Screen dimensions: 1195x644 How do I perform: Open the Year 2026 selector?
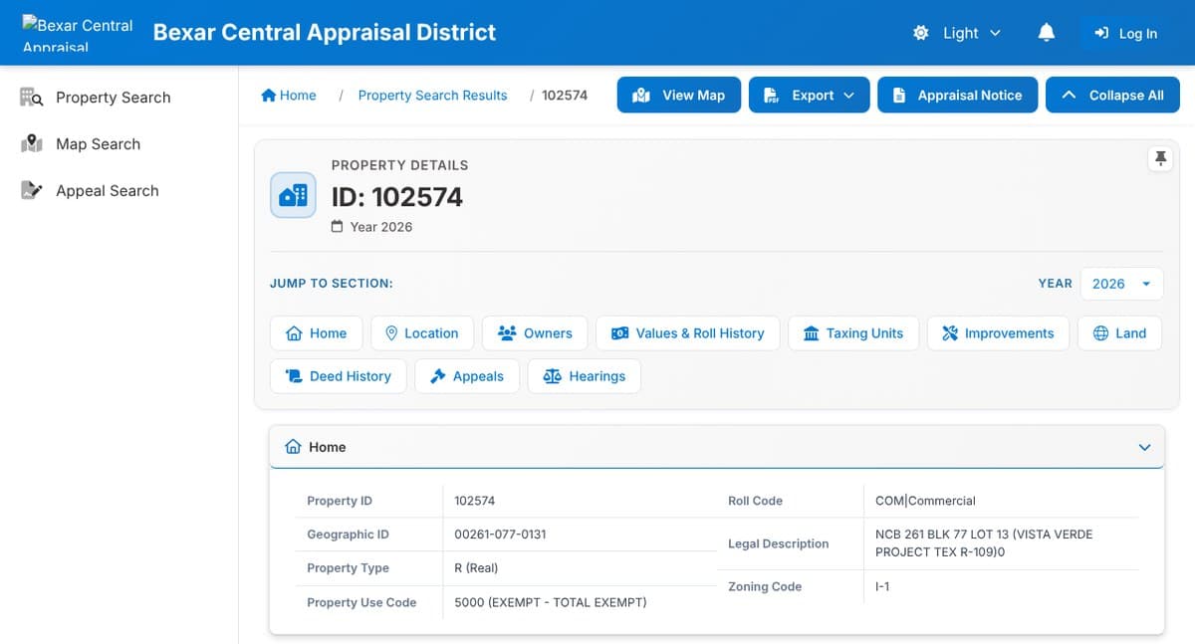[1121, 284]
